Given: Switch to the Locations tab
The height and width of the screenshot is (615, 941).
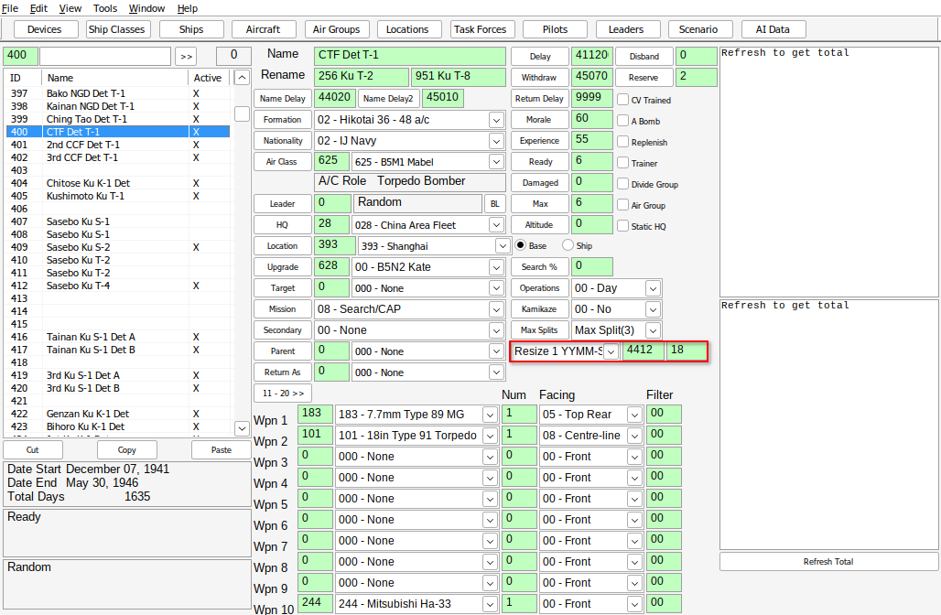Looking at the screenshot, I should pyautogui.click(x=407, y=29).
